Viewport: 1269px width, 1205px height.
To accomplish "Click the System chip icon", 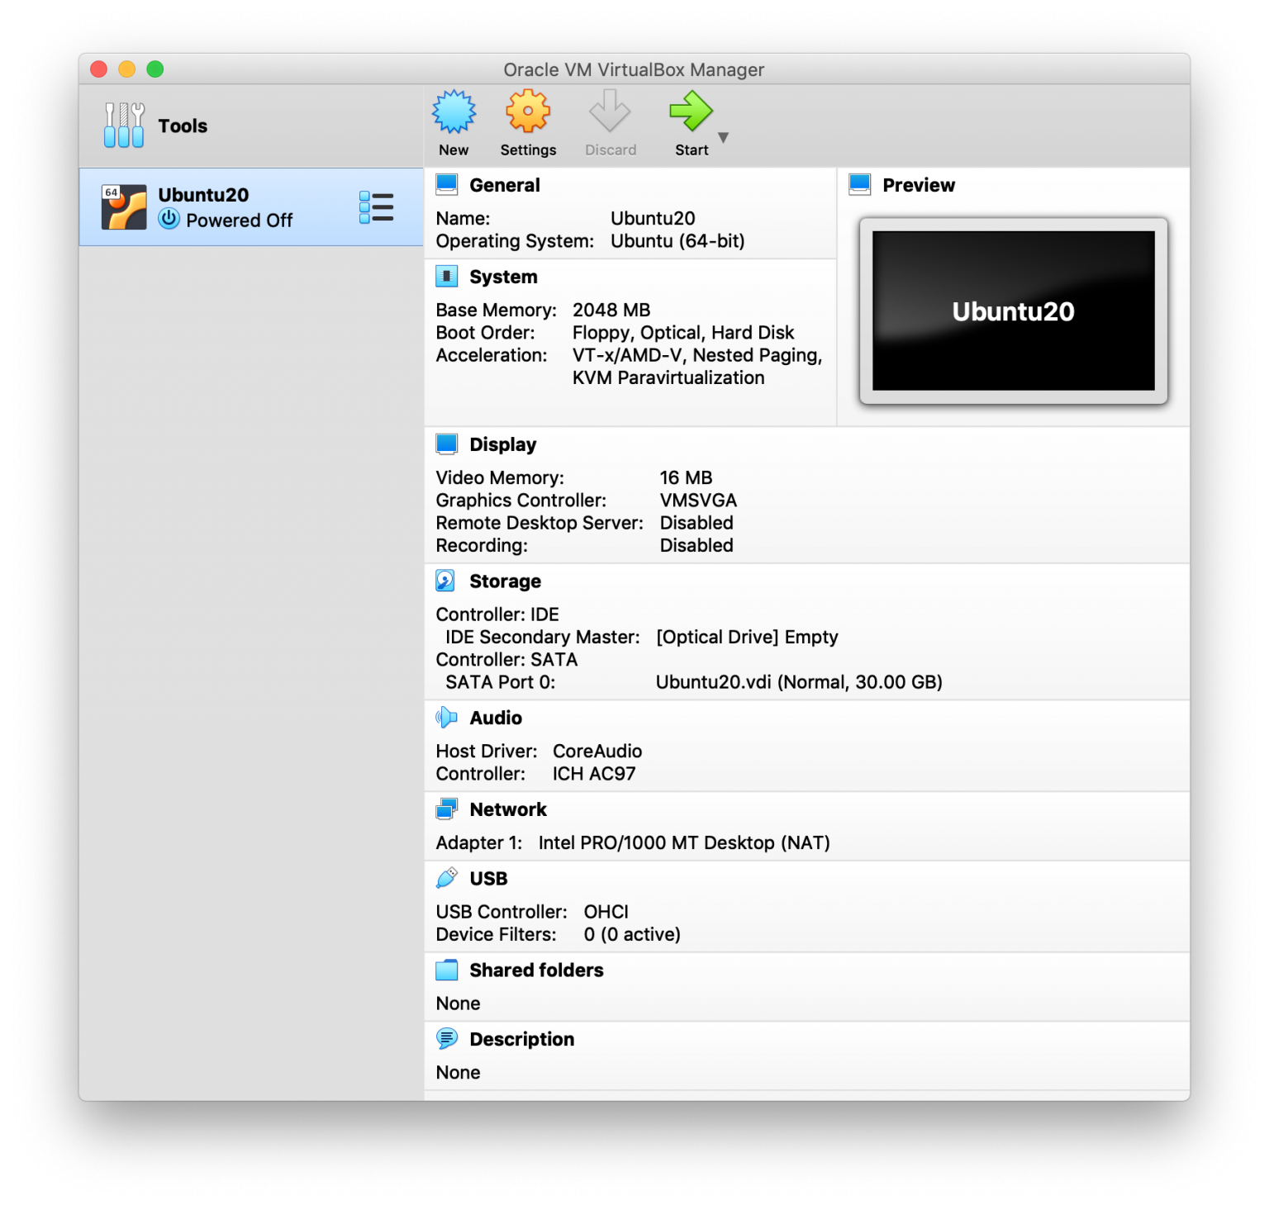I will tap(447, 276).
